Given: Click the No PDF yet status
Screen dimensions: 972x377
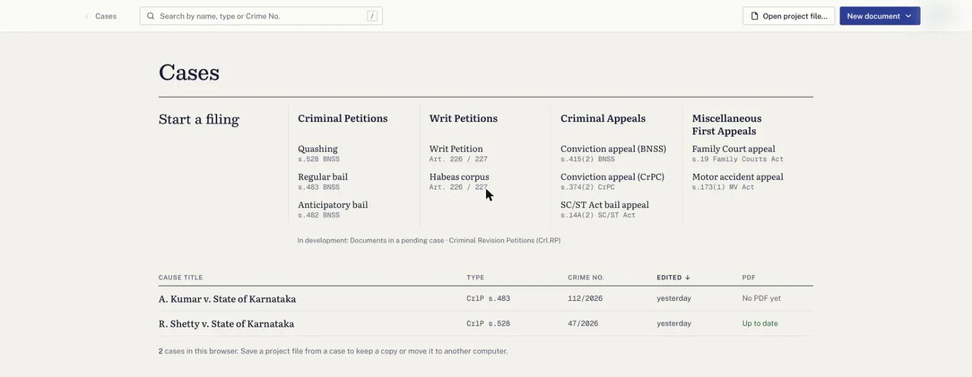Looking at the screenshot, I should coord(761,298).
